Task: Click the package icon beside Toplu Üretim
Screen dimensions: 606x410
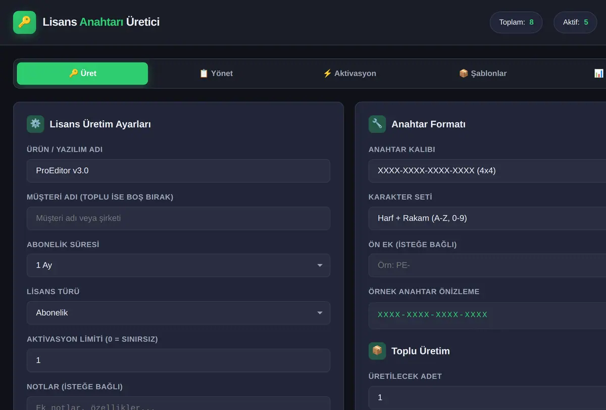Action: pyautogui.click(x=377, y=351)
